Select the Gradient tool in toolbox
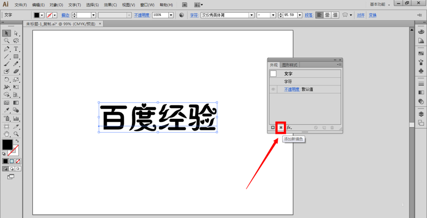Screen dimensions: 427x218 click(x=16, y=103)
